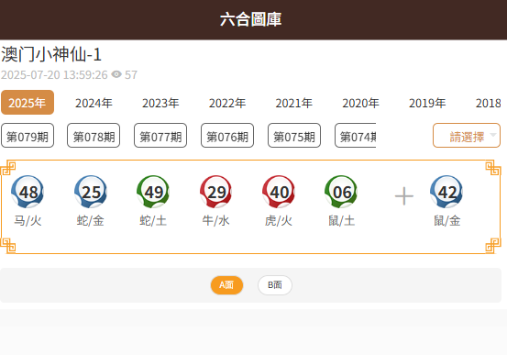Click the title 澳门小神仙-1

51,54
